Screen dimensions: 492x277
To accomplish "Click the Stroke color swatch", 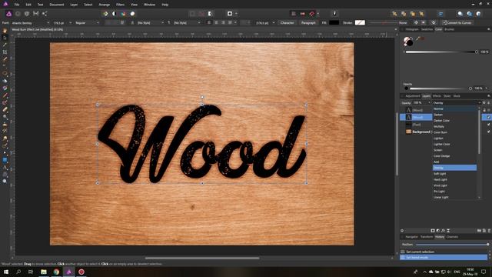I will click(x=360, y=22).
